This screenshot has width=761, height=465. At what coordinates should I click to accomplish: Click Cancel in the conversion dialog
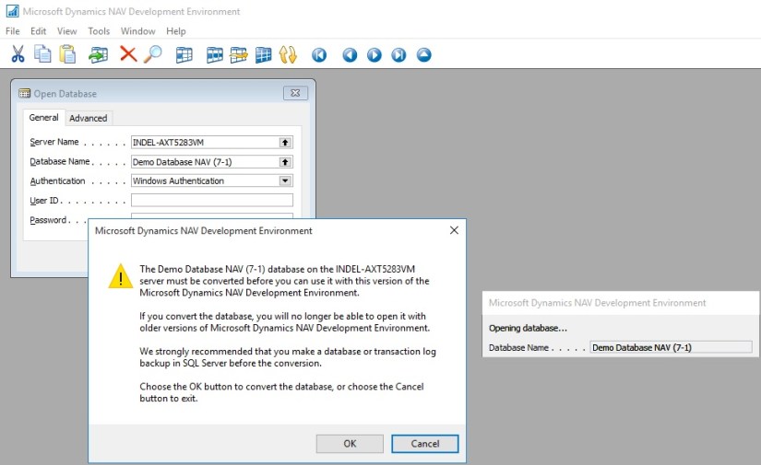[424, 443]
